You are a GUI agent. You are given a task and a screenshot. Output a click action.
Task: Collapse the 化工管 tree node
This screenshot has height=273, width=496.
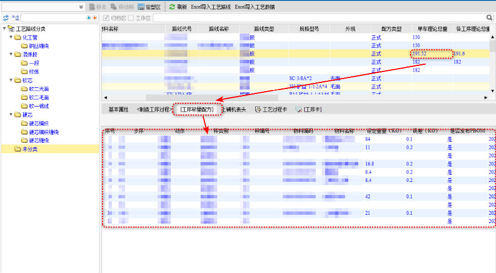coord(12,37)
